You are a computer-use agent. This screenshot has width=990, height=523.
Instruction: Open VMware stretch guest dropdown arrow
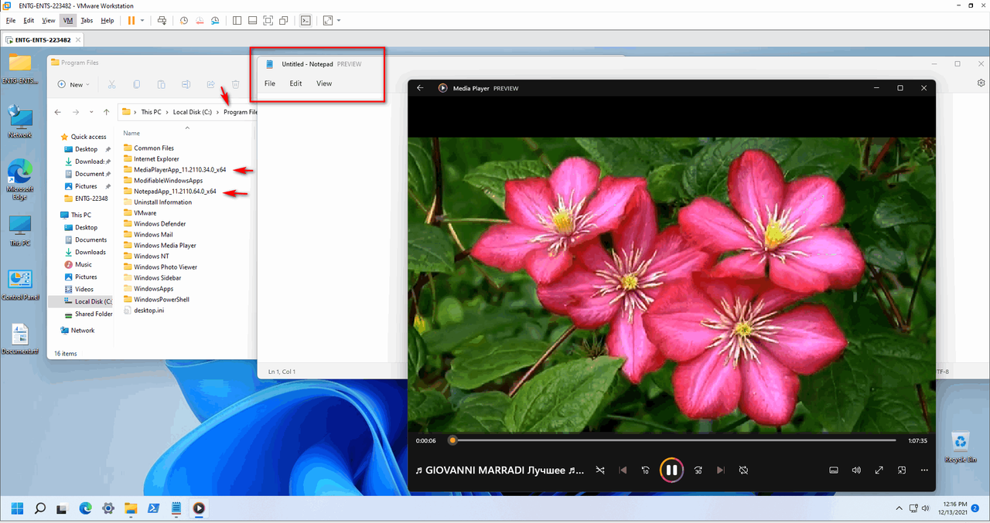pos(339,20)
